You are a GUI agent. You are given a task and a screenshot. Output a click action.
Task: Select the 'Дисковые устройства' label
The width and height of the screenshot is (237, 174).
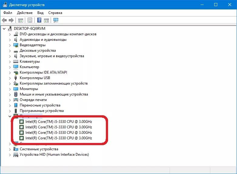(38, 50)
